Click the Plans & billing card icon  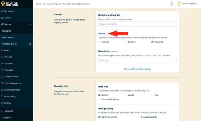point(2,96)
